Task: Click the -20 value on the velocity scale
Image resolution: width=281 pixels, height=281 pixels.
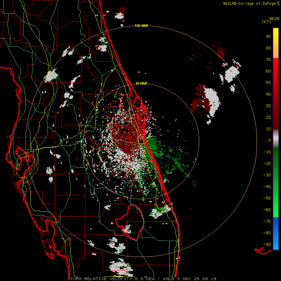Action: pos(267,163)
